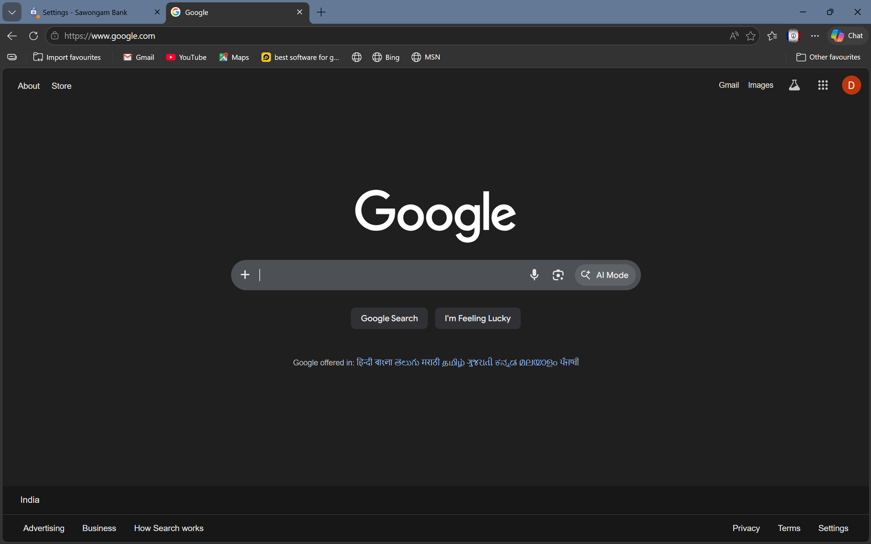Open the tab actions menu chevron
The image size is (871, 544).
tap(12, 12)
